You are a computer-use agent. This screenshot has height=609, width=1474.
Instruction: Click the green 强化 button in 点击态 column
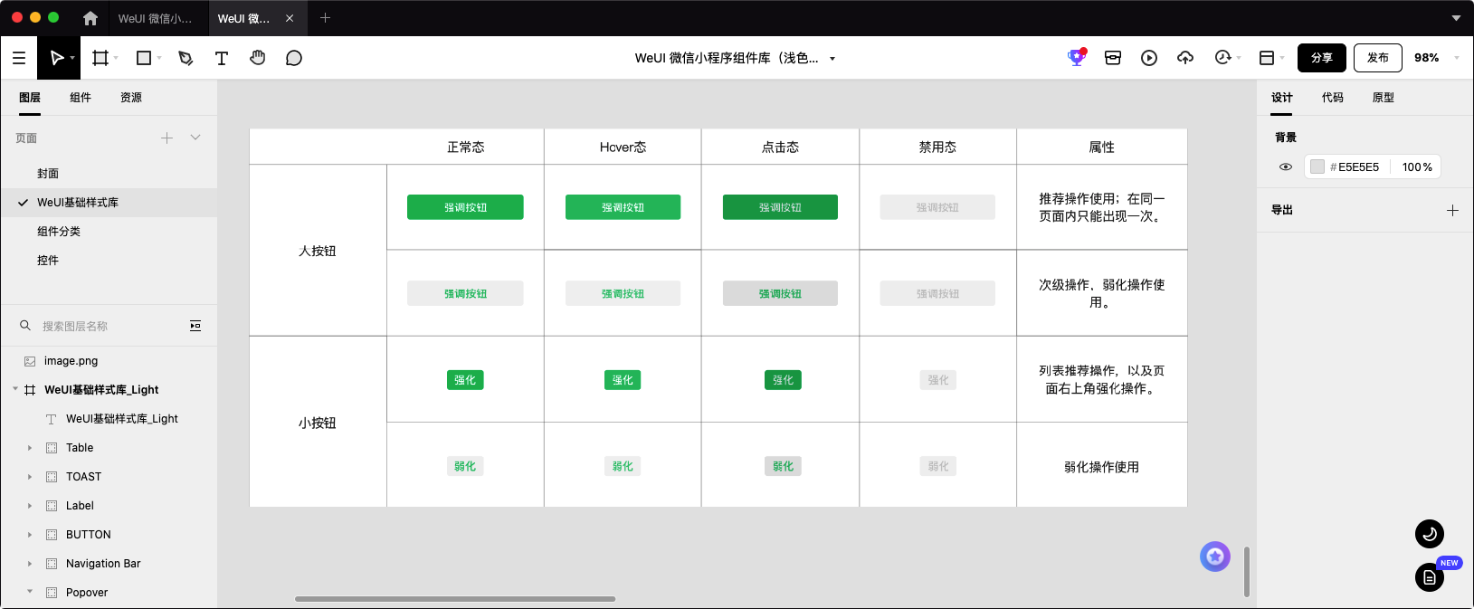(783, 380)
